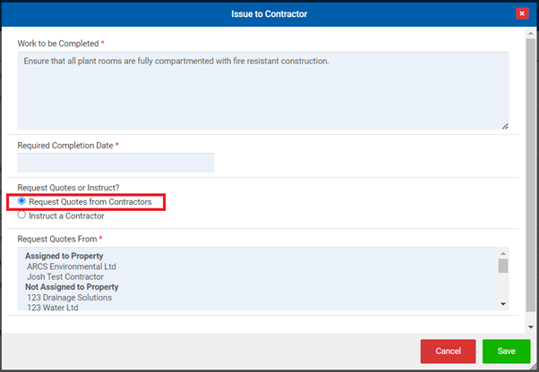539x372 pixels.
Task: Click the contractor list scrollbar thumb
Action: [x=503, y=266]
